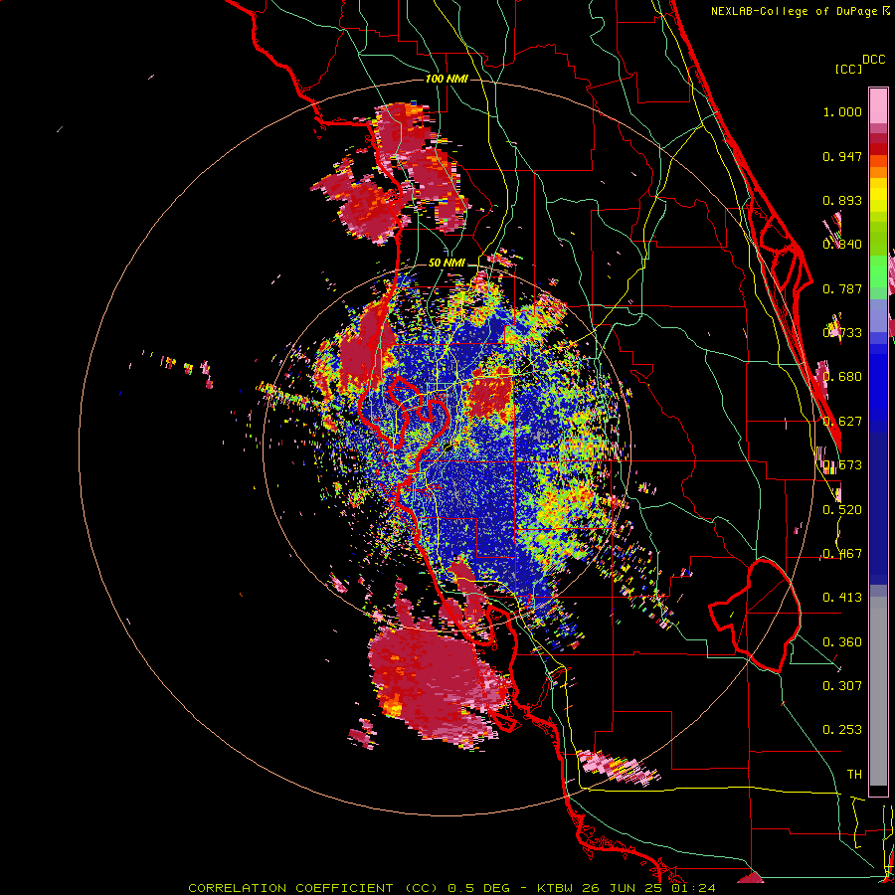This screenshot has height=895, width=895.
Task: Click the 0.307 colorbar value
Action: point(842,685)
